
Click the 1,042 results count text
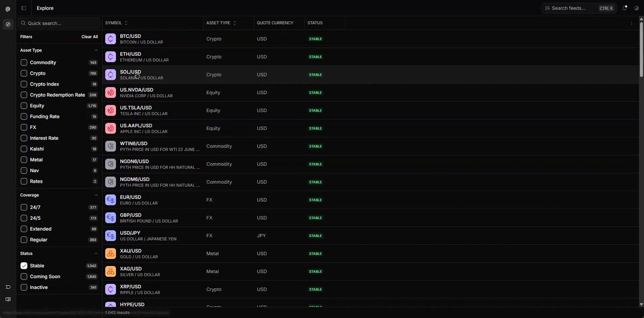(x=118, y=313)
